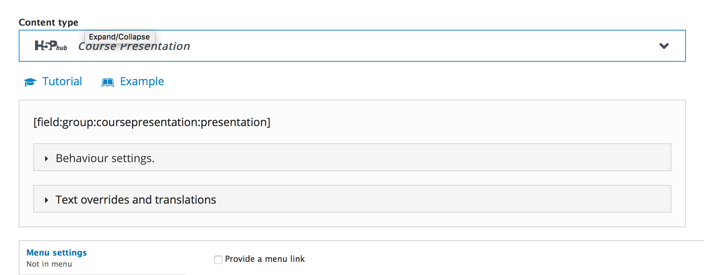Click the Text overrides disclosure triangle
Screen dimensions: 704x275
point(46,200)
